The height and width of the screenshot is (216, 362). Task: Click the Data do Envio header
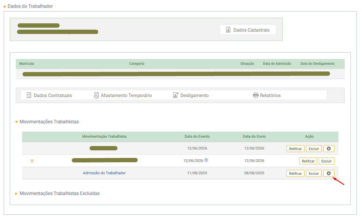tap(254, 137)
